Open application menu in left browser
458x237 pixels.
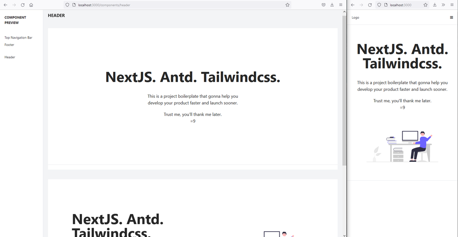pos(341,5)
